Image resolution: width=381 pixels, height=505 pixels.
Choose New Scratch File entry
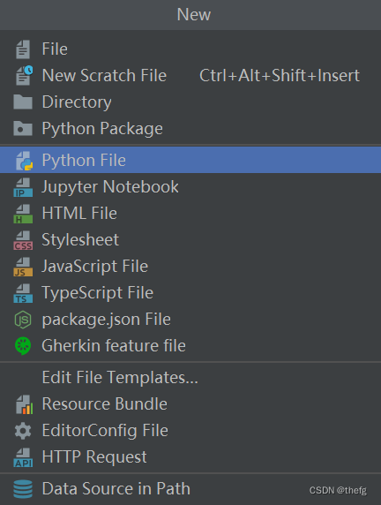(x=190, y=76)
